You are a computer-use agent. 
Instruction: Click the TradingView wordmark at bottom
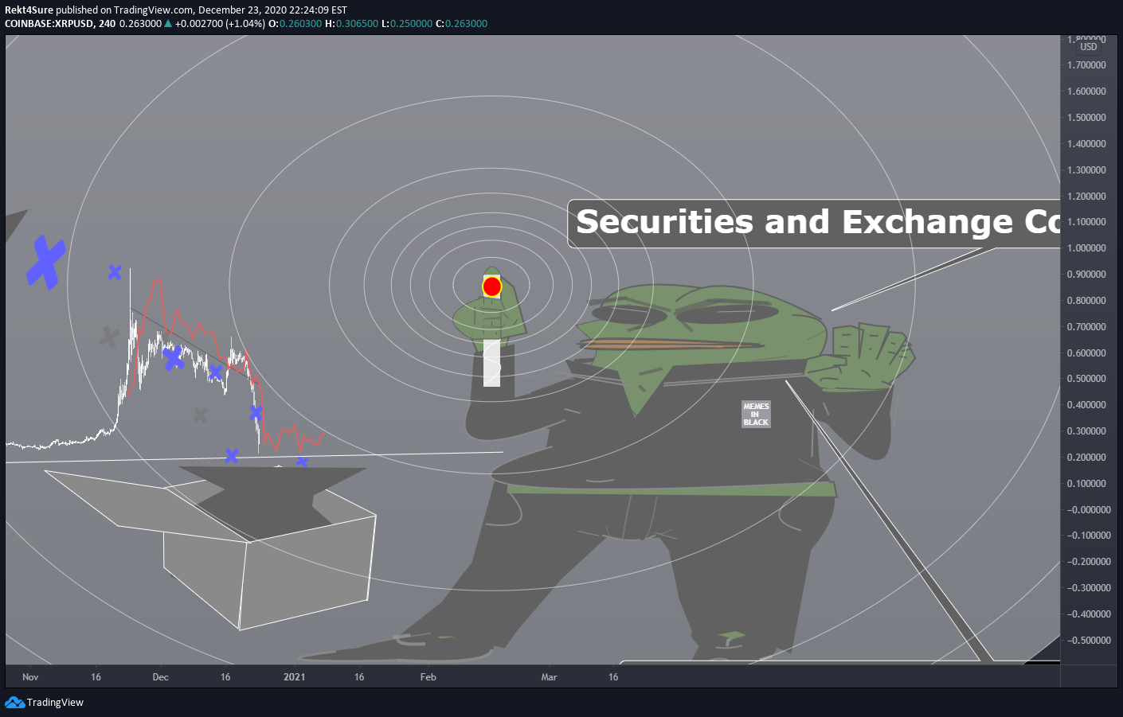tap(55, 702)
